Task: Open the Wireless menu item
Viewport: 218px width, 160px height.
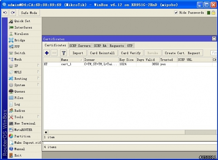Action: coord(25,34)
